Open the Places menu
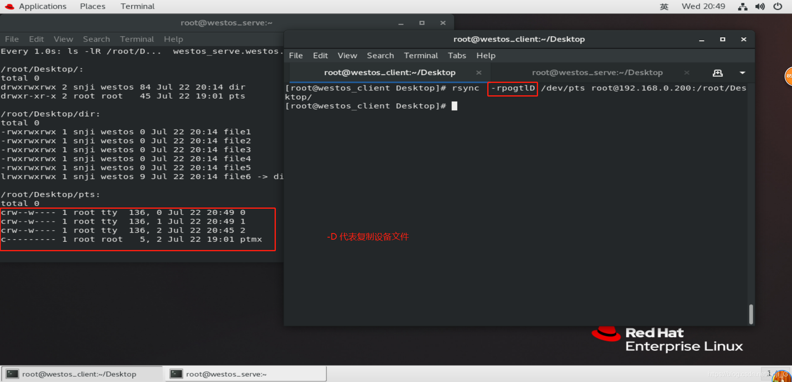This screenshot has height=382, width=792. click(x=92, y=6)
